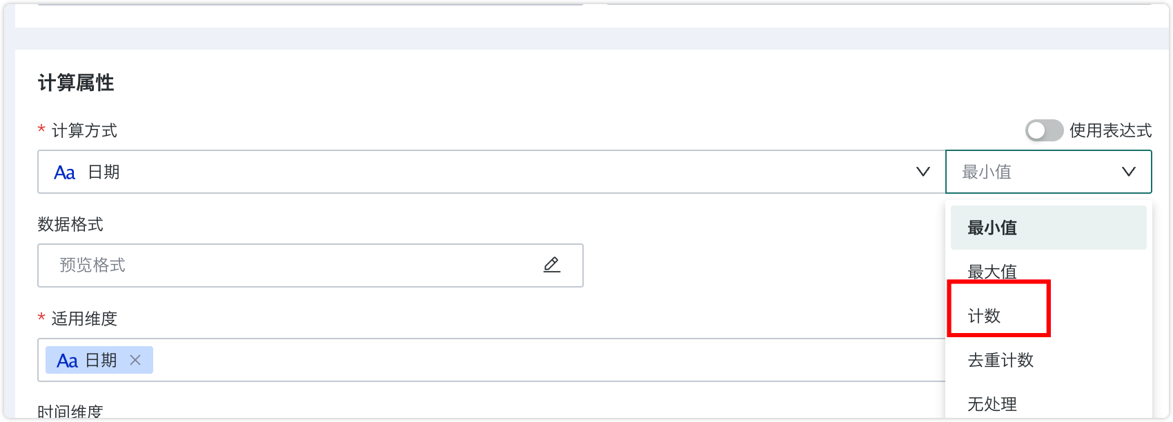Select the highlighted 最小值 option in the list
Image resolution: width=1173 pixels, height=422 pixels.
[1048, 228]
